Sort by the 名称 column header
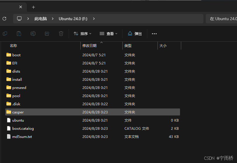237x163 pixels. [13, 46]
